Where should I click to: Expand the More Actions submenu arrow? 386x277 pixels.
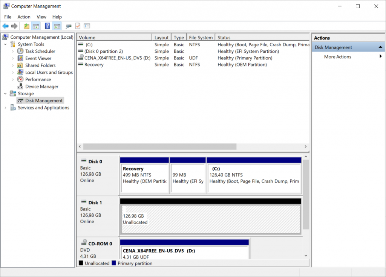pos(381,56)
